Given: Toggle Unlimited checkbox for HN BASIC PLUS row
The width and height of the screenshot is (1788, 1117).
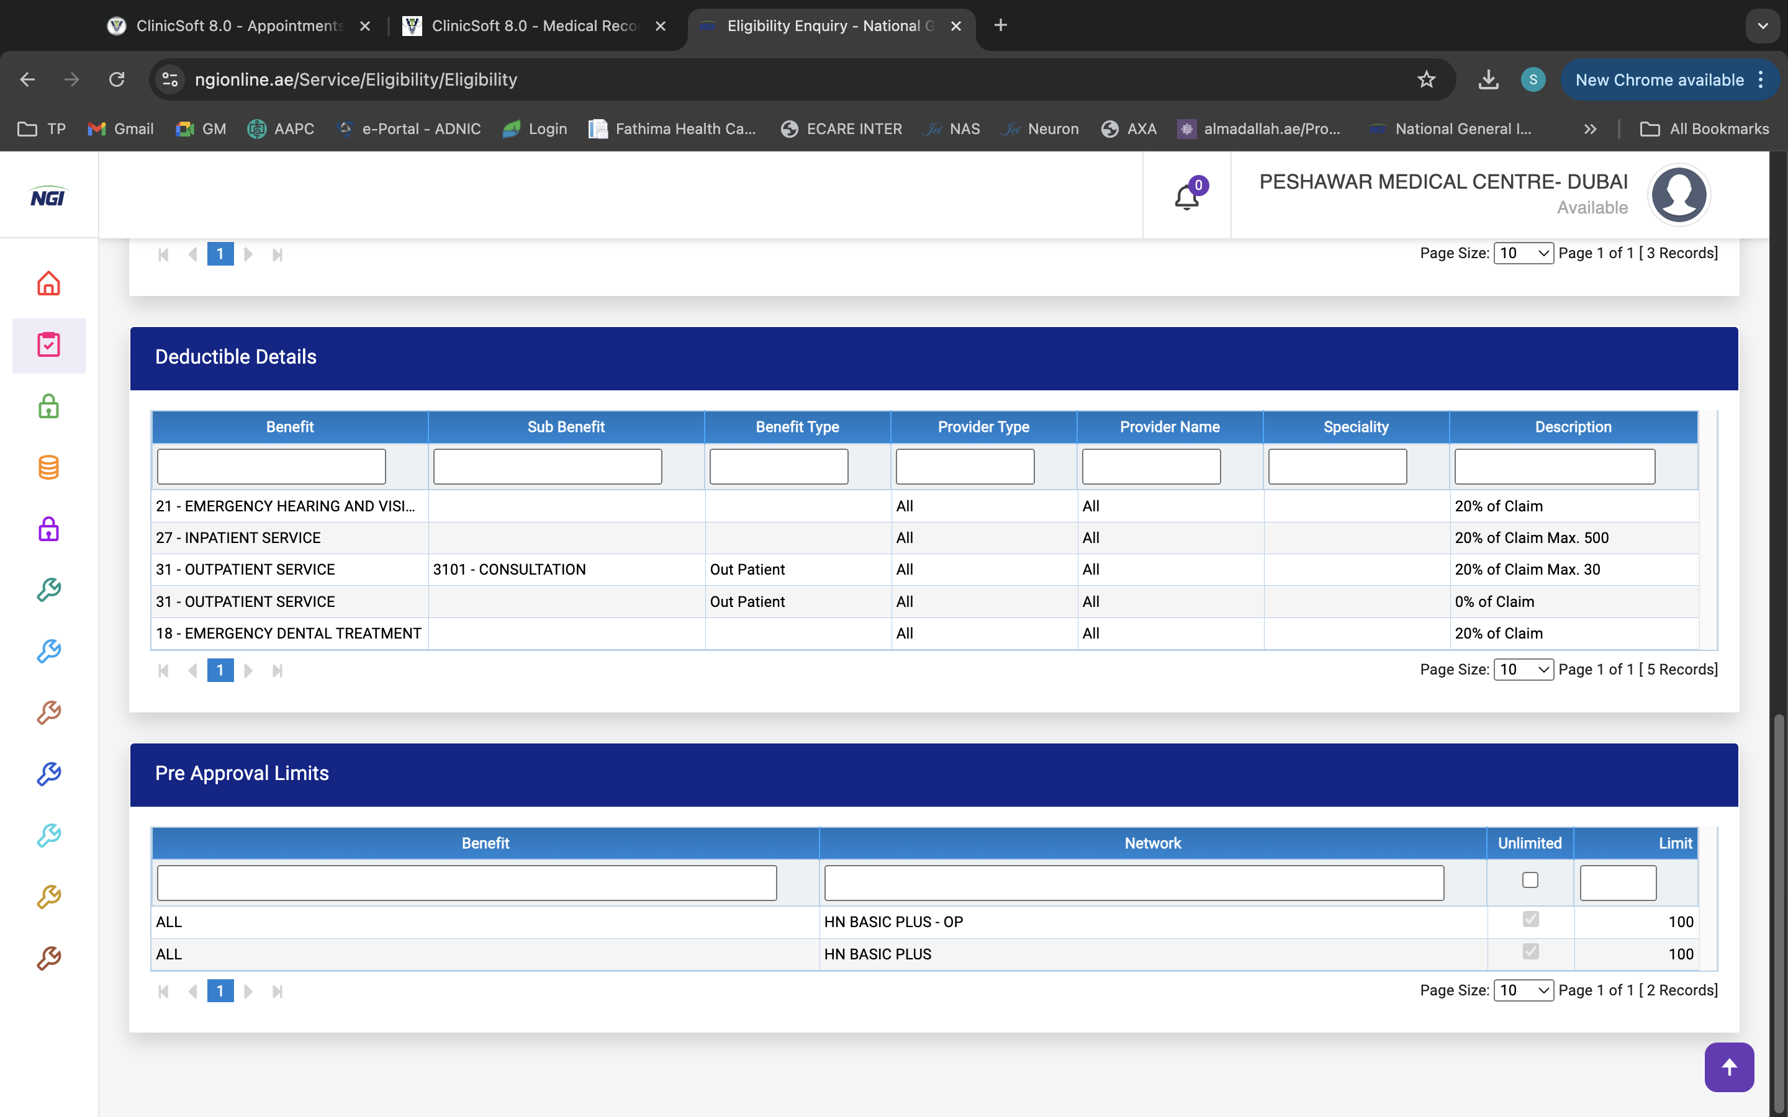Looking at the screenshot, I should [x=1530, y=951].
